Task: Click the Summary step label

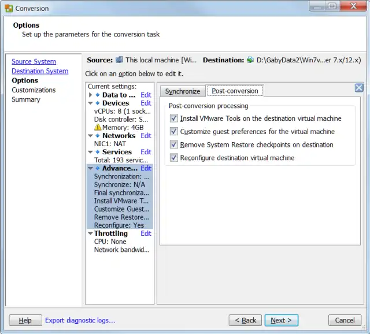Action: pos(25,99)
